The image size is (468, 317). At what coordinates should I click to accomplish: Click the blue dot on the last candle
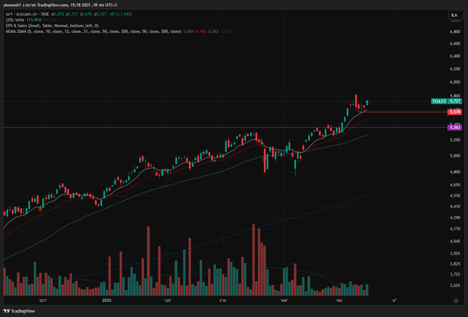click(367, 101)
